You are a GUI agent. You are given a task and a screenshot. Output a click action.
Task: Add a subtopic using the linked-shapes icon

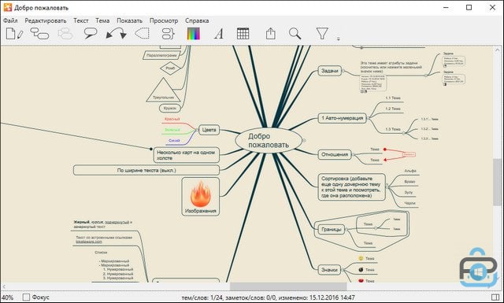coord(39,34)
